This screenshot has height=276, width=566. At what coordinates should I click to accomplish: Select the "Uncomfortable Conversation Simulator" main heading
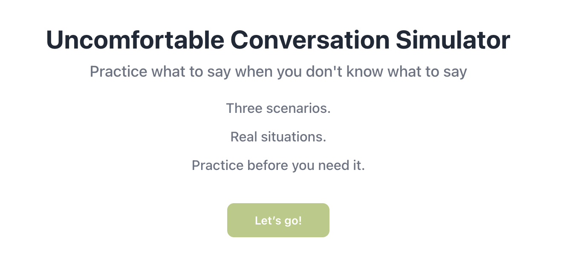coord(278,40)
